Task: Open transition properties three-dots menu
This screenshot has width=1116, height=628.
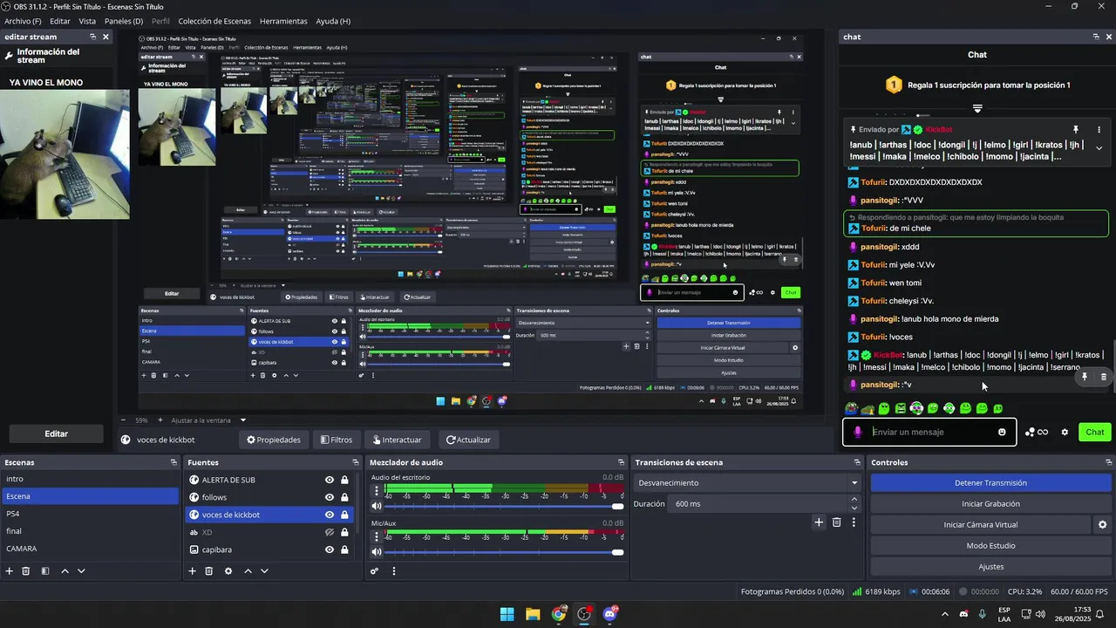Action: (x=854, y=522)
